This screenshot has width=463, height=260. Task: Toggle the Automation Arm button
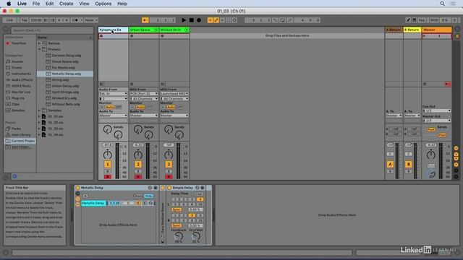[216, 20]
